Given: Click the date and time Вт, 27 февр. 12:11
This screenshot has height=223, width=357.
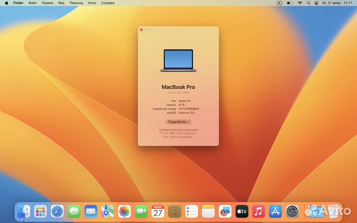Looking at the screenshot, I should pyautogui.click(x=338, y=3).
